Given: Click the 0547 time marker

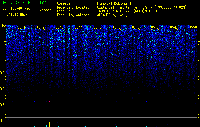Looking at the screenshot, I should 136,27.
